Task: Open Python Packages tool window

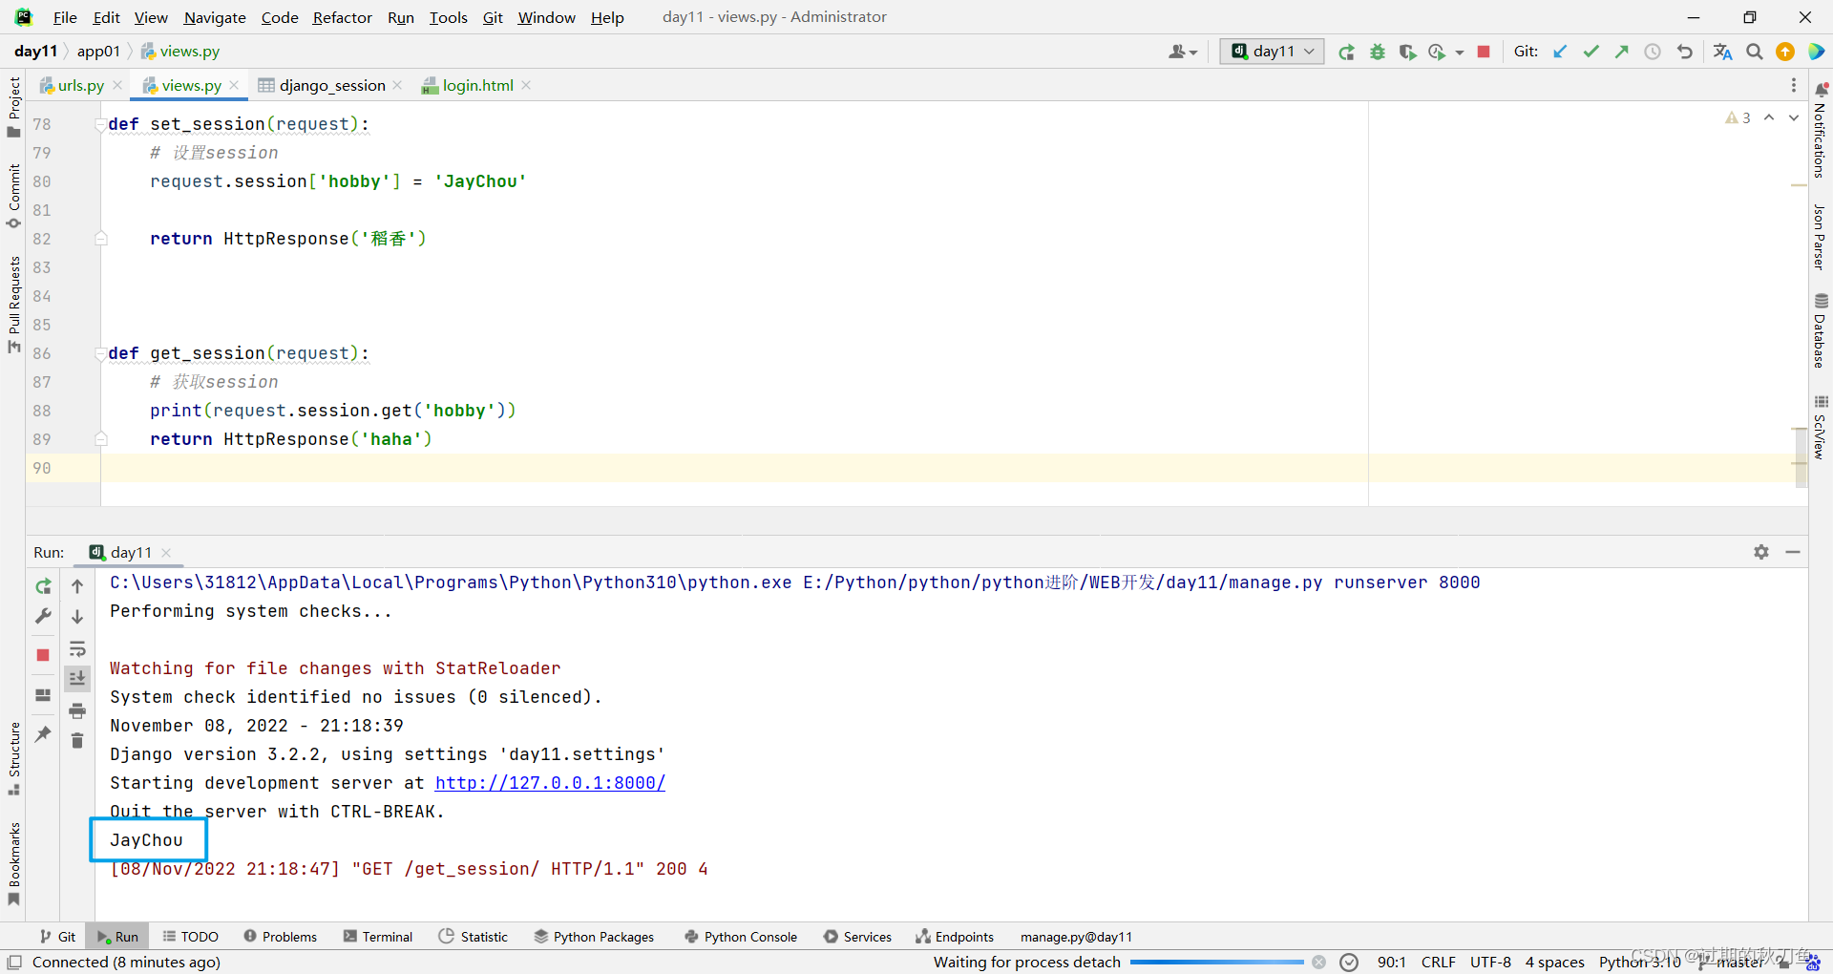Action: pyautogui.click(x=594, y=937)
